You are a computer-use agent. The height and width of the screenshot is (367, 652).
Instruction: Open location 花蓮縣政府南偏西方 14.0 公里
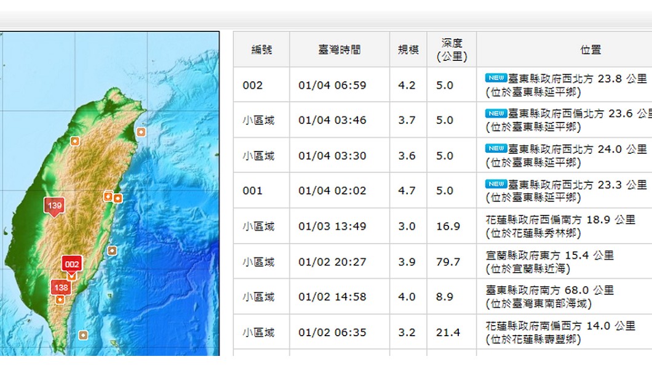tap(560, 326)
